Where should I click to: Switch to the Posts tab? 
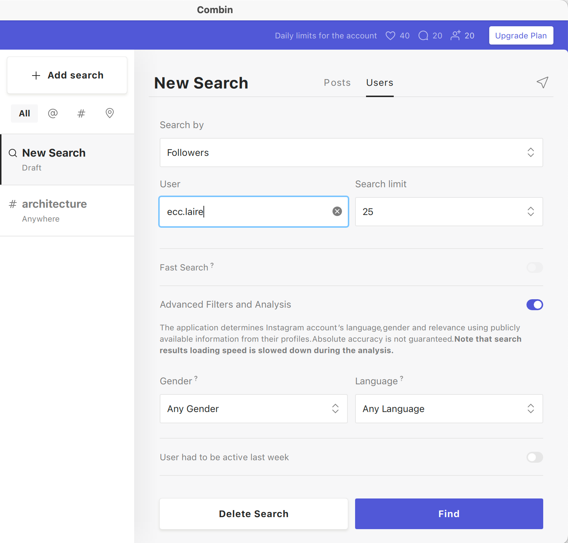(x=337, y=83)
